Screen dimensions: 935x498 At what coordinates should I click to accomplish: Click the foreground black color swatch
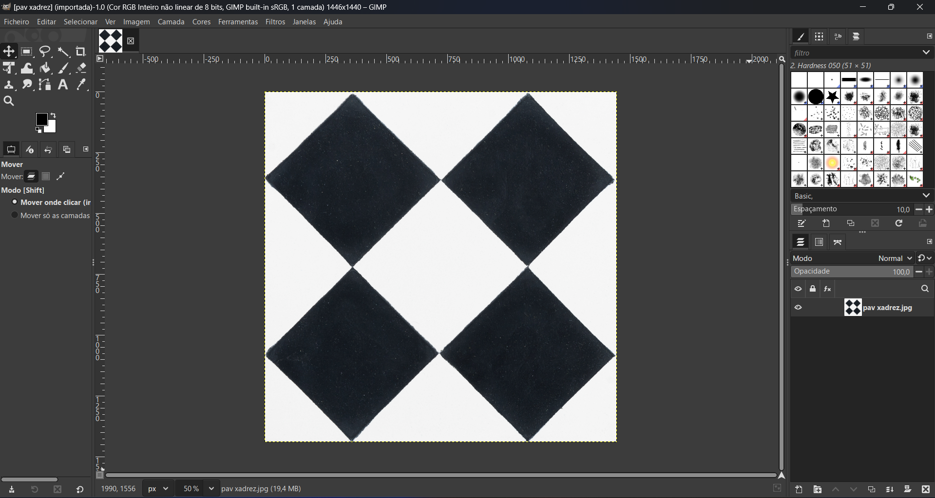tap(42, 120)
